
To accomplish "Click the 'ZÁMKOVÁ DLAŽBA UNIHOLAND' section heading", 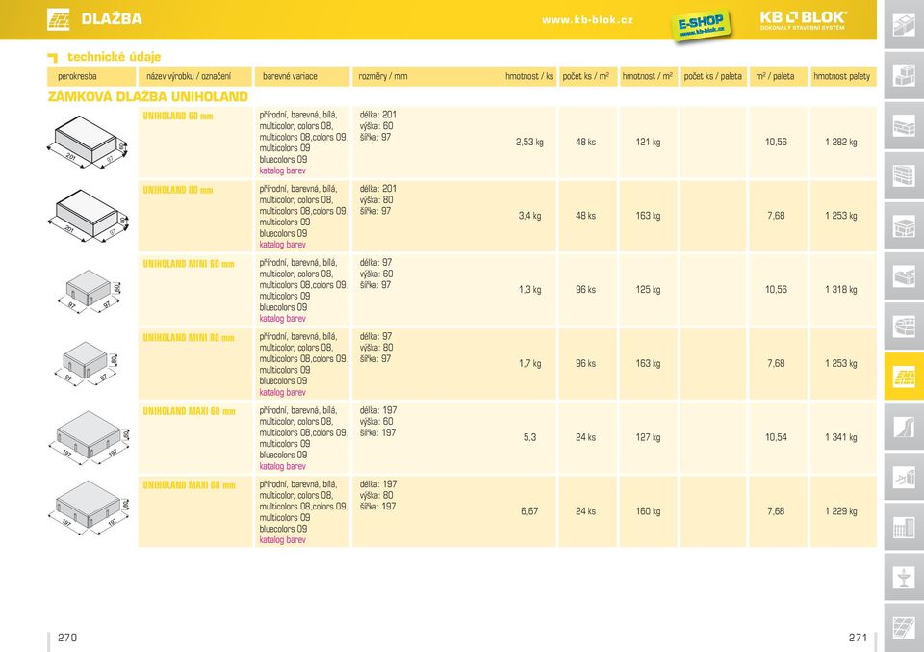I will click(148, 96).
